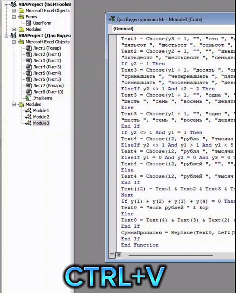Click the line 'ElseIf y2 <> 1 And i2 = 2 Then'
This screenshot has height=293, width=236.
[x=168, y=89]
